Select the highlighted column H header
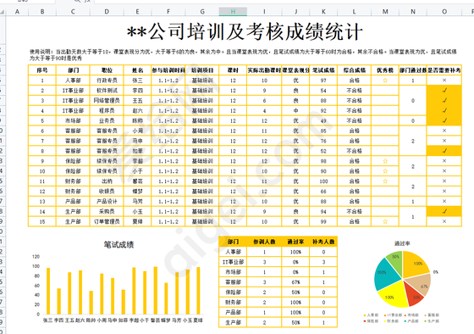Image resolution: width=474 pixels, height=334 pixels. [233, 12]
